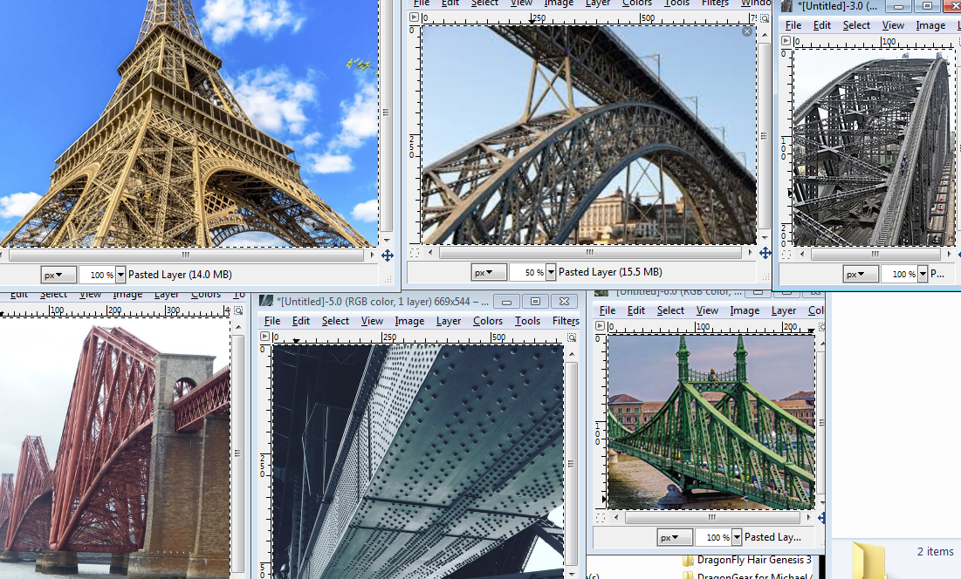This screenshot has height=579, width=961.
Task: Click the '2 items' label
Action: 936,551
